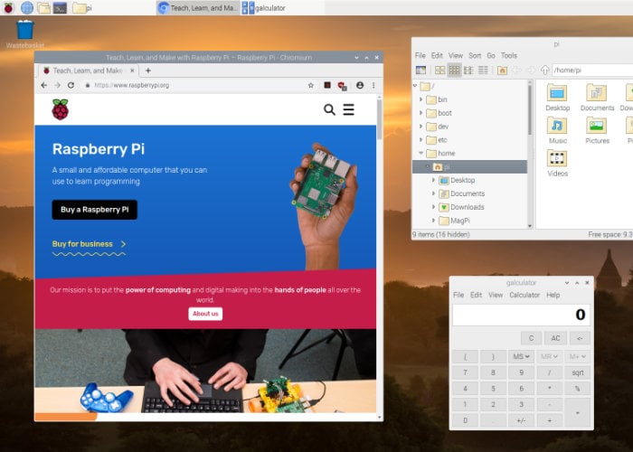This screenshot has height=452, width=633.
Task: Switch file manager to thumbnail view
Action: [x=454, y=71]
